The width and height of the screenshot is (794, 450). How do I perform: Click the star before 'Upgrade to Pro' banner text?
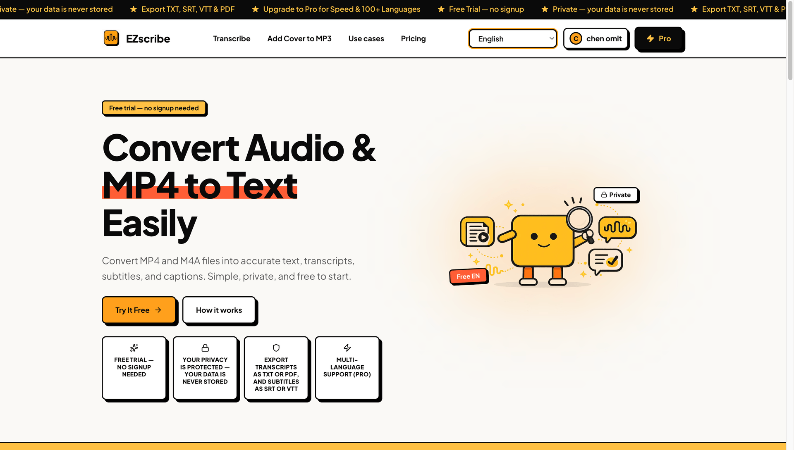(256, 9)
